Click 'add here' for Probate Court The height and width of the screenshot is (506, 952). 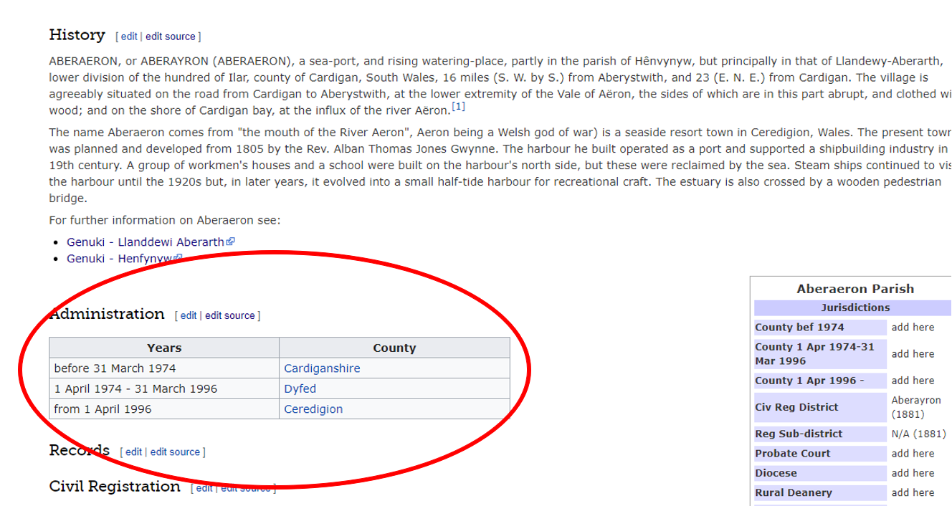913,454
